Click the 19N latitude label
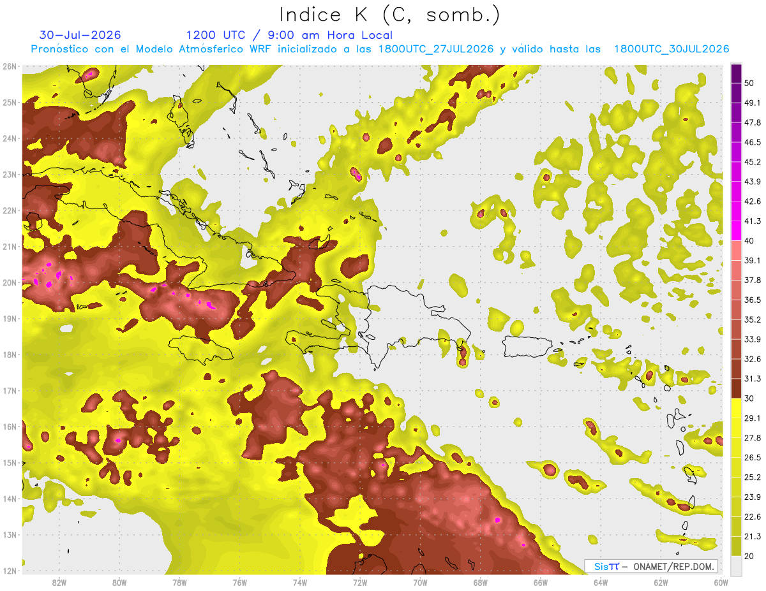The height and width of the screenshot is (591, 766). point(10,318)
